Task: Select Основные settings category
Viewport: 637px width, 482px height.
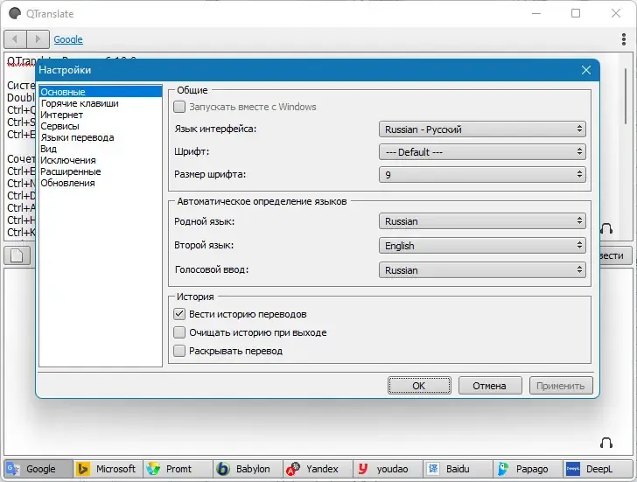Action: pyautogui.click(x=101, y=92)
